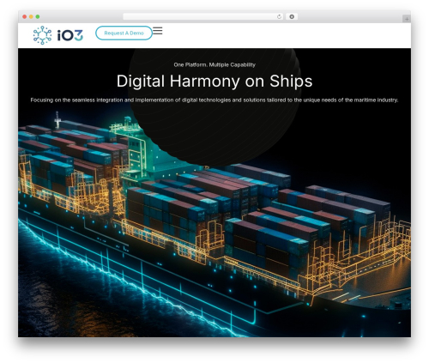Click the iO3 wordmark text logo
429x363 pixels.
(x=70, y=35)
